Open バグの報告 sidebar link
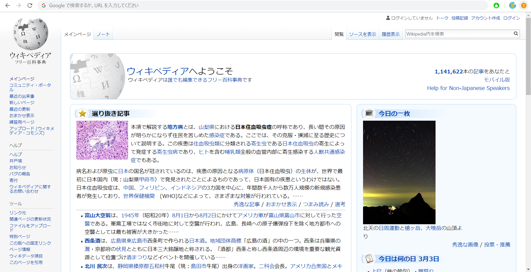The image size is (531, 272). click(20, 174)
